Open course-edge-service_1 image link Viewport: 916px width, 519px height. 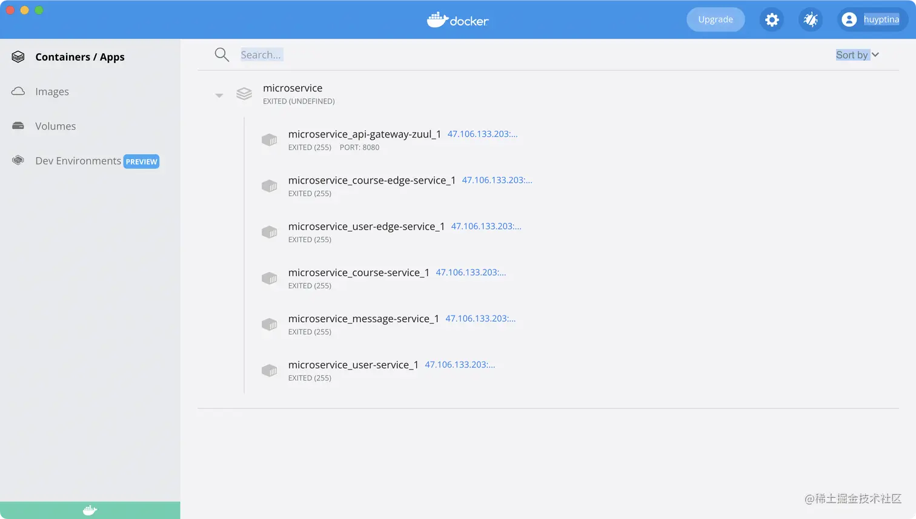click(x=497, y=180)
